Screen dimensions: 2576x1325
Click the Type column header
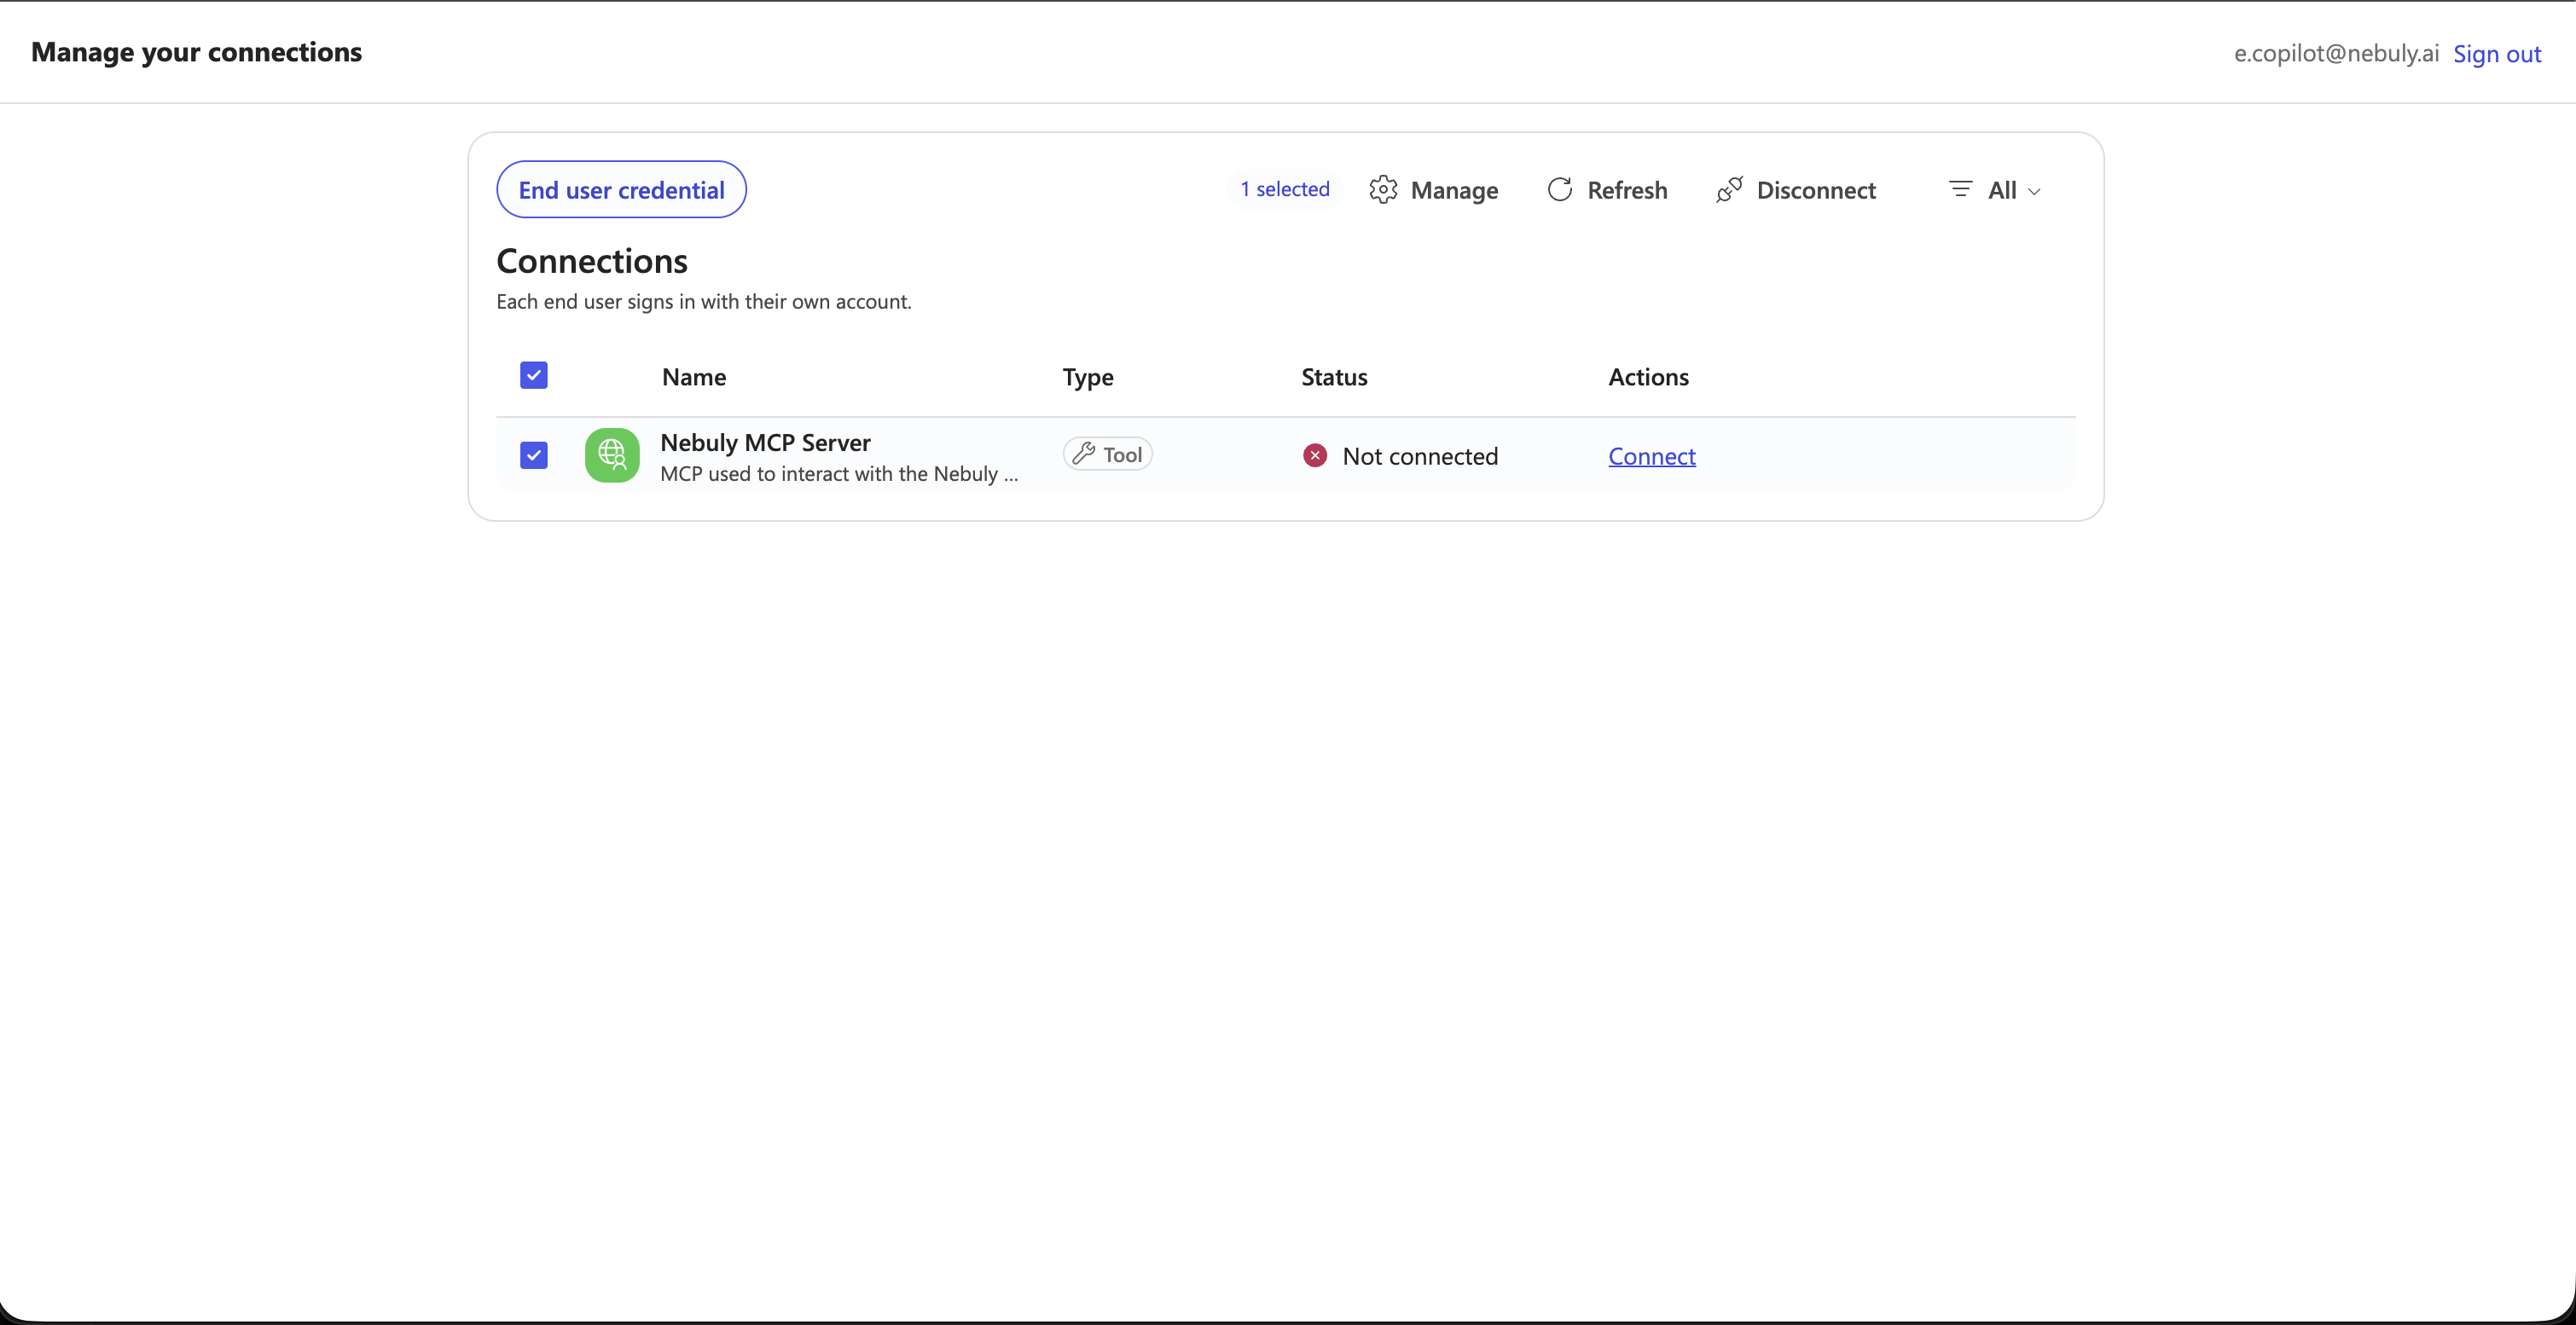click(x=1088, y=378)
